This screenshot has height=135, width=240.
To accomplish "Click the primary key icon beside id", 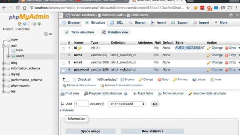I will 79,48.
